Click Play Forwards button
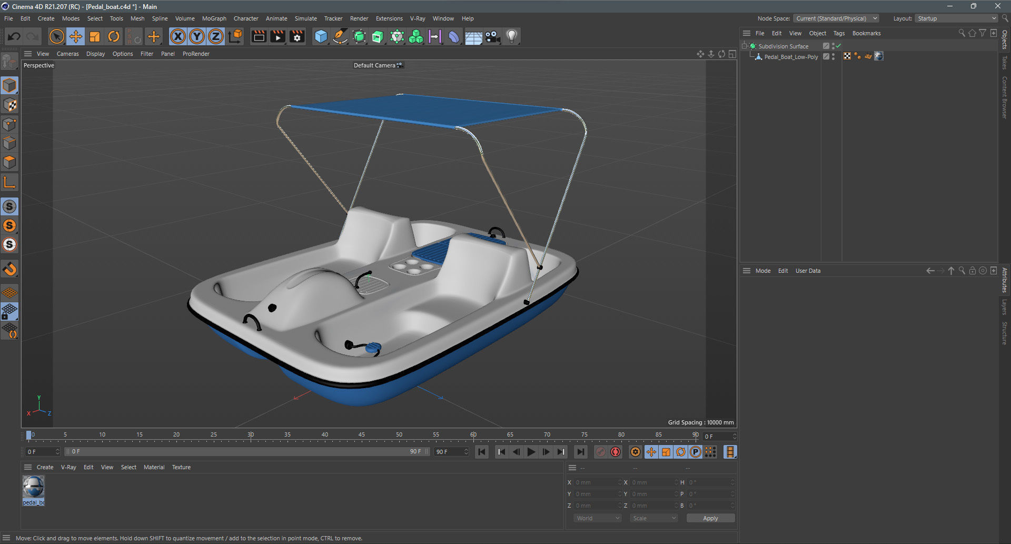 pos(531,452)
